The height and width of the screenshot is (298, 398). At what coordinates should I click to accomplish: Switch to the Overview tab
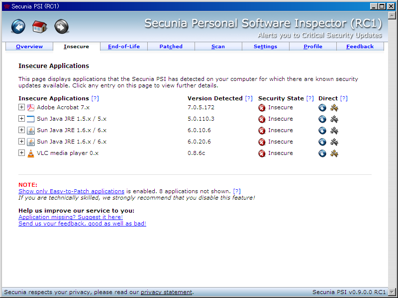click(x=29, y=46)
